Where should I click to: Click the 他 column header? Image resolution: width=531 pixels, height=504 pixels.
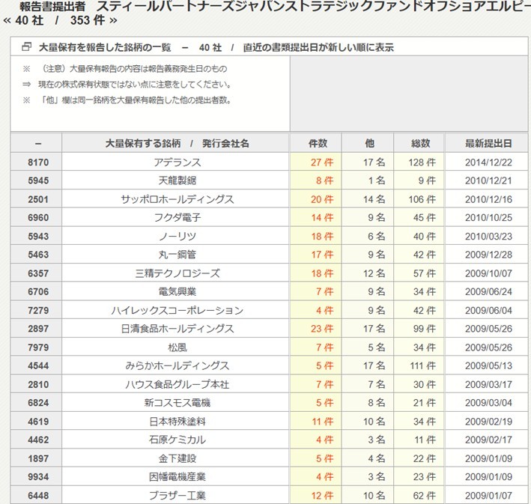click(x=369, y=143)
